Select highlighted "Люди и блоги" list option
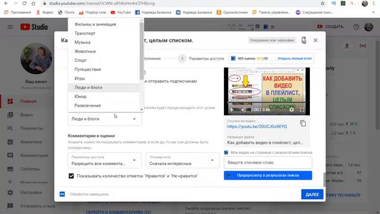 [x=104, y=87]
